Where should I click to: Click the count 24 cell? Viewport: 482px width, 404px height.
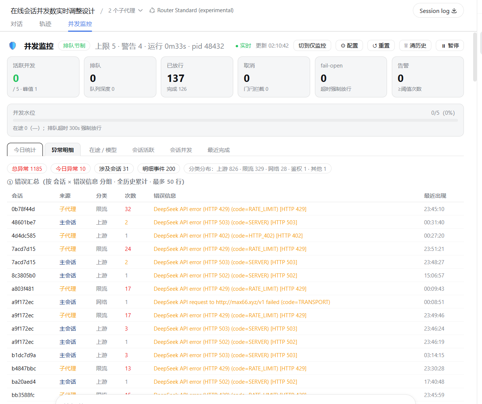coord(128,249)
